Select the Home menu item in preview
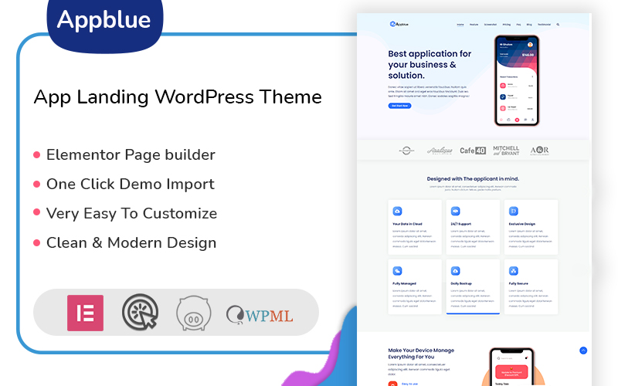The image size is (618, 386). point(460,25)
